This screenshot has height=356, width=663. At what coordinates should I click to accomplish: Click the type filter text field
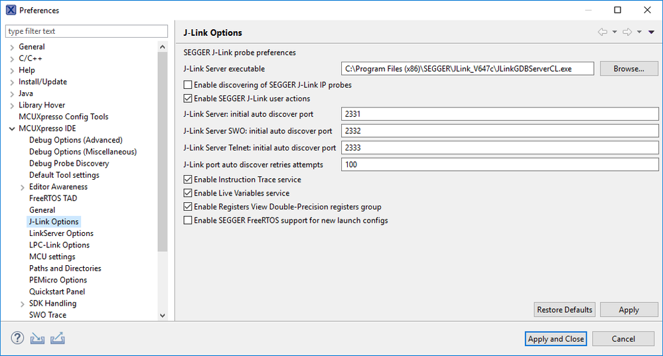[87, 31]
